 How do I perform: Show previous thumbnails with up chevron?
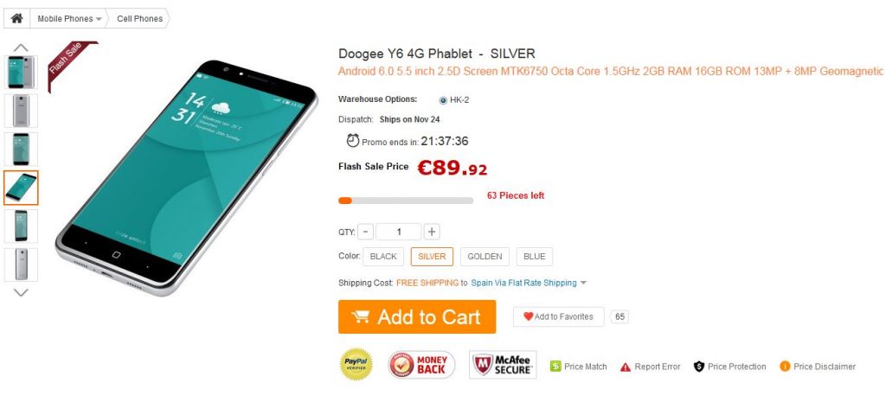coord(21,48)
